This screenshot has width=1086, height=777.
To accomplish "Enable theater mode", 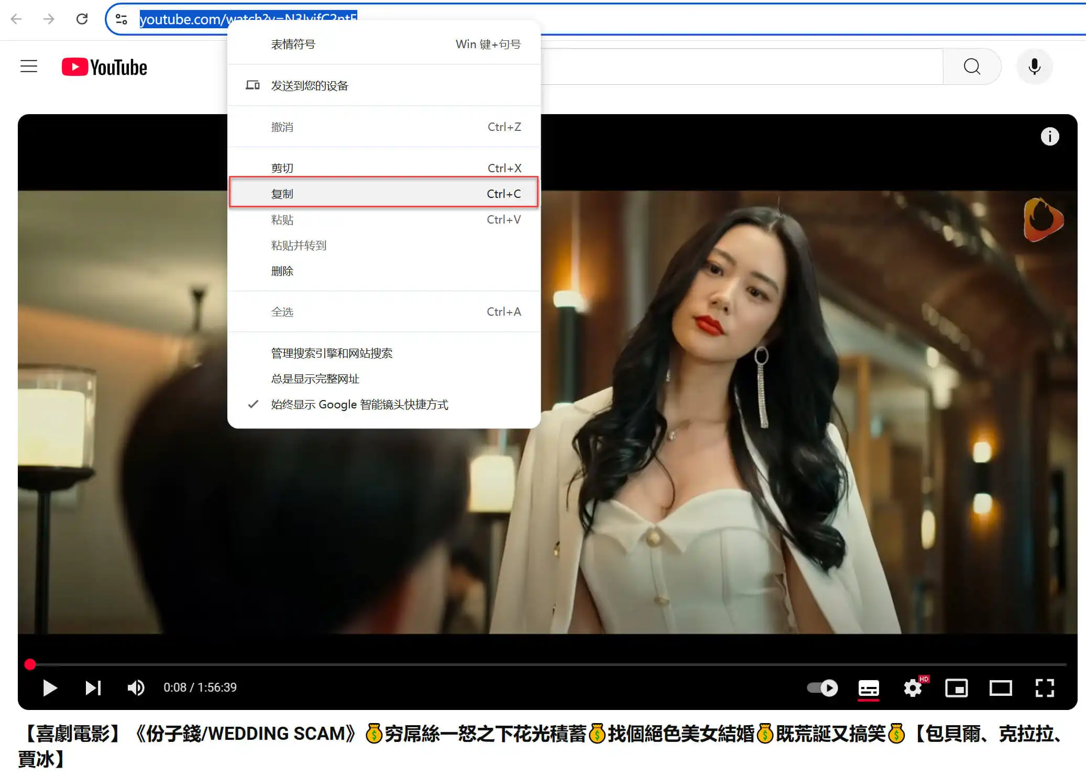I will pos(1000,688).
